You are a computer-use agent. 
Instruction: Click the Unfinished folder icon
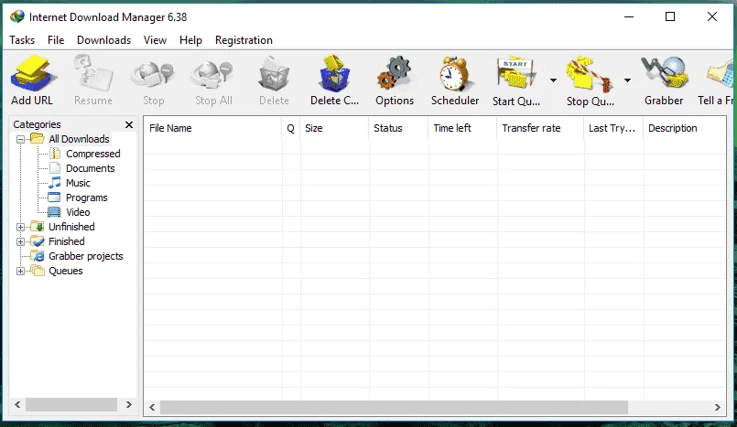point(38,227)
